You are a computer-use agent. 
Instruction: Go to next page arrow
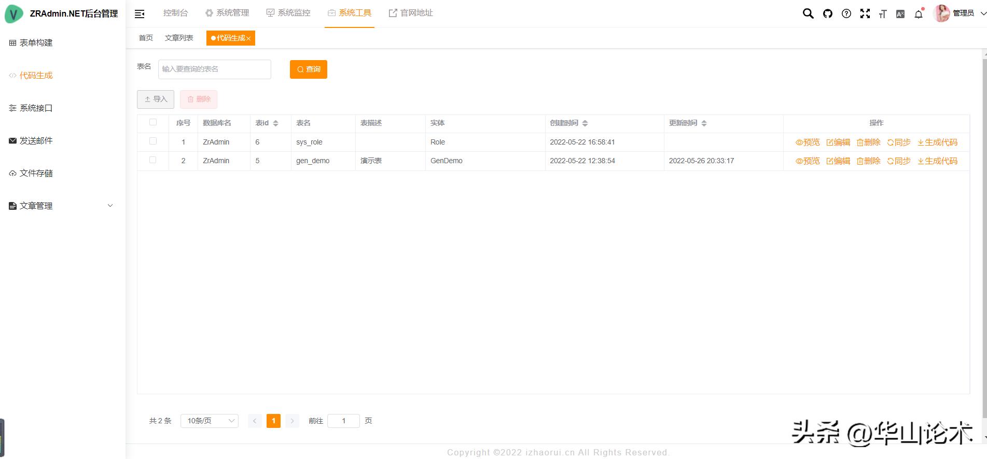click(293, 421)
